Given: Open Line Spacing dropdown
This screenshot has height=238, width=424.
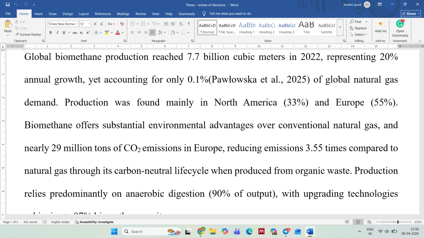Looking at the screenshot, I should point(162,32).
